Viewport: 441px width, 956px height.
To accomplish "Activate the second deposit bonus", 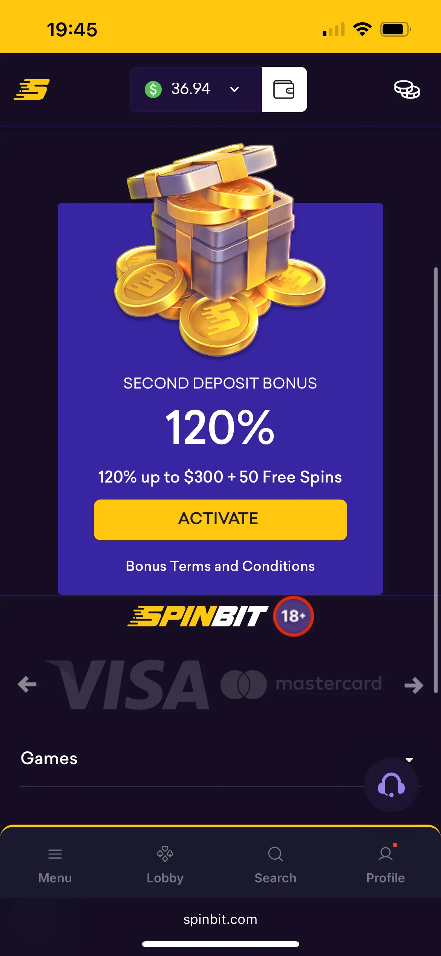I will pos(220,520).
